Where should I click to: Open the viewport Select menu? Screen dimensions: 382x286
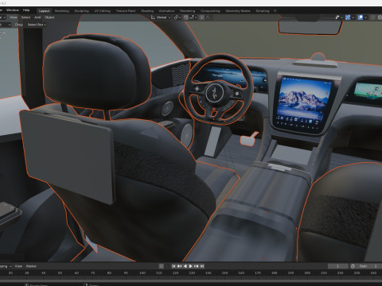pos(25,17)
